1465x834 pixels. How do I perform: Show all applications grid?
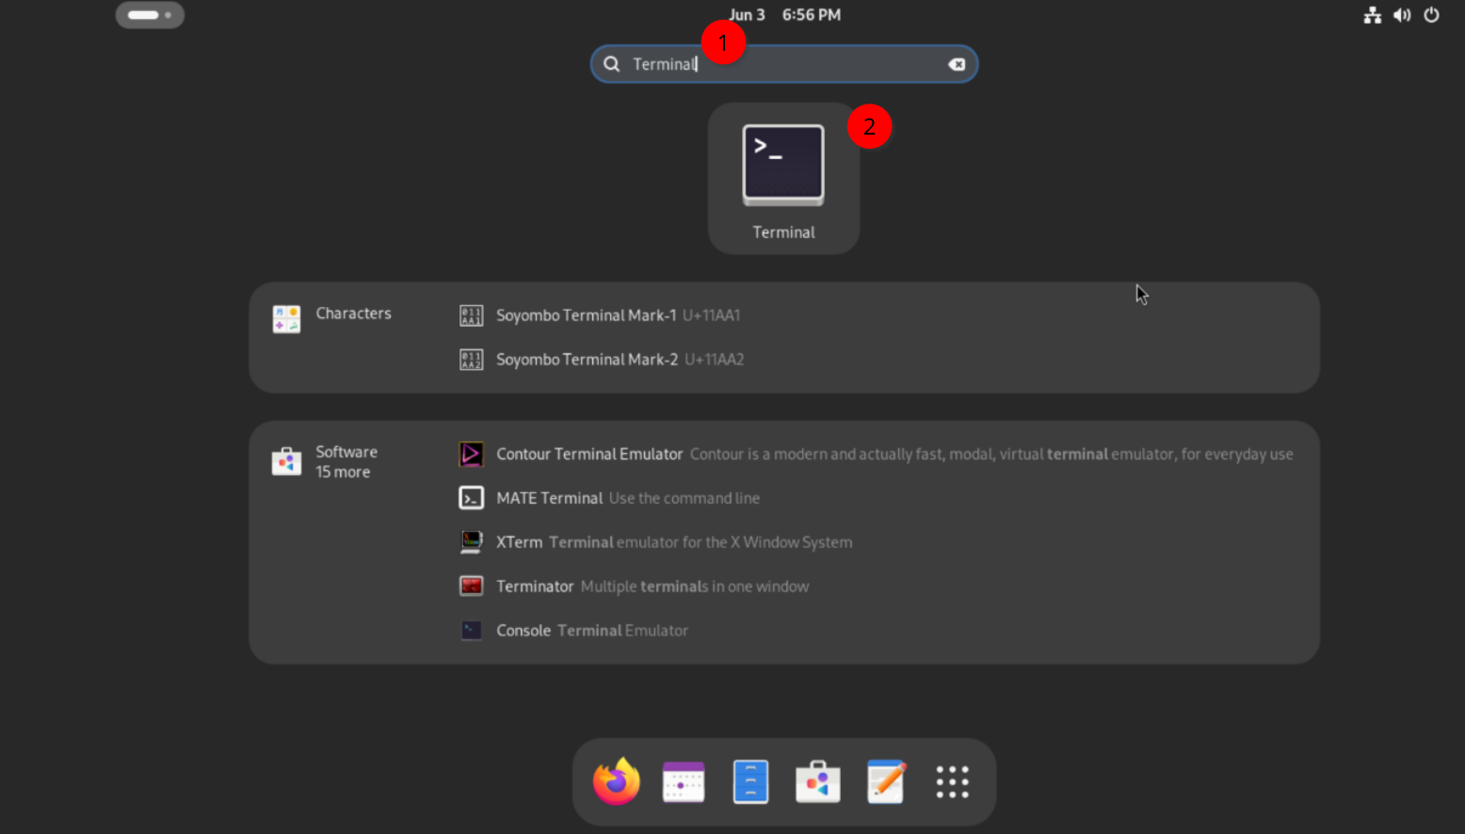tap(952, 781)
